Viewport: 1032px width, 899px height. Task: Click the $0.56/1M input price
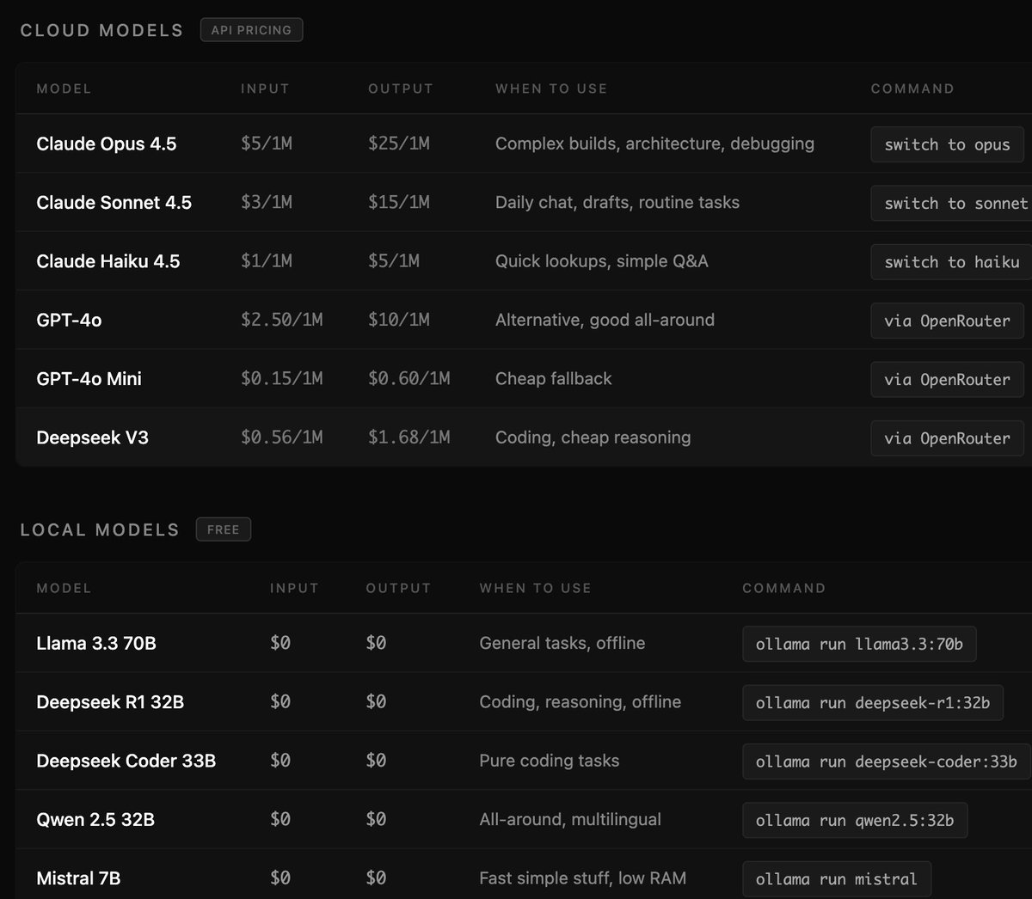[x=282, y=437]
